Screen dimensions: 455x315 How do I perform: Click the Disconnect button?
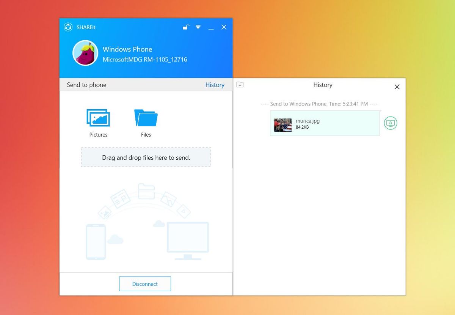pos(145,283)
